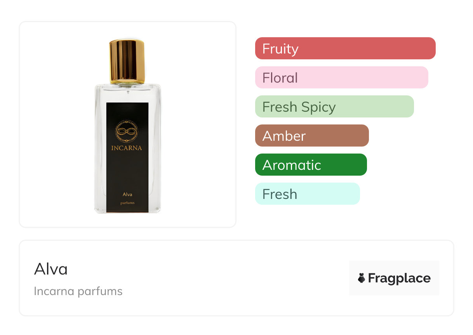Click the light mint Fresh accord bar
The image size is (473, 335).
(307, 194)
